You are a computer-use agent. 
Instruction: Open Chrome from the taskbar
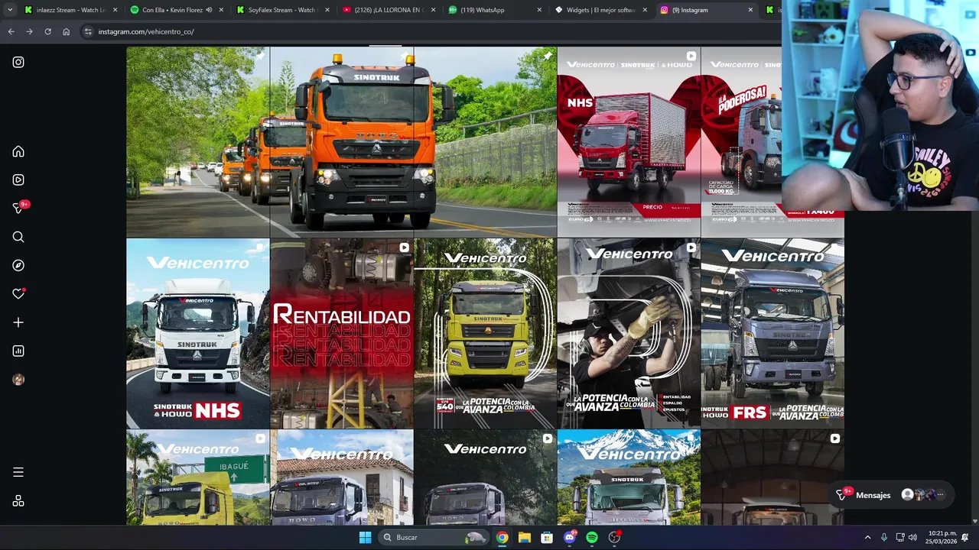[x=502, y=537]
